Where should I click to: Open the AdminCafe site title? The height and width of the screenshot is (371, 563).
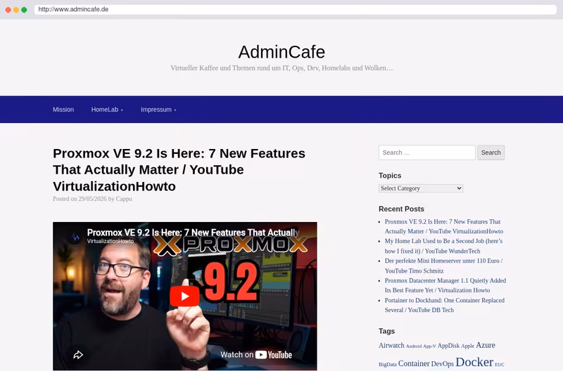[281, 52]
